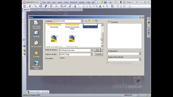Switch to the Mold Tools tab

point(77,10)
